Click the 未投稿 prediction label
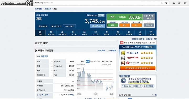Viewport: 189px width, 99px height. coord(149,18)
